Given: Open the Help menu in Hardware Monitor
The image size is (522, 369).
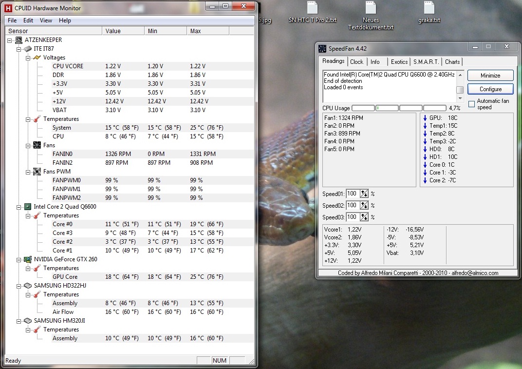Looking at the screenshot, I should tap(65, 20).
